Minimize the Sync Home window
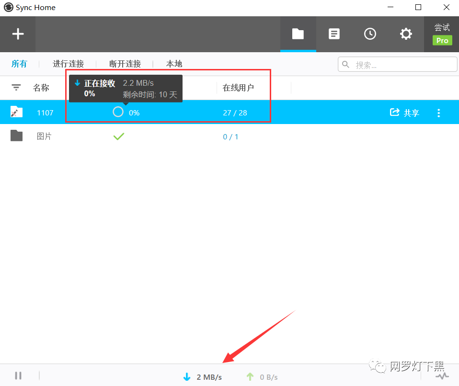The image size is (459, 386). pyautogui.click(x=390, y=7)
